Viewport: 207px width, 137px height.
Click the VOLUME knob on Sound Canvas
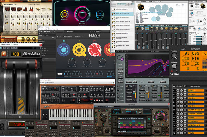174,56
